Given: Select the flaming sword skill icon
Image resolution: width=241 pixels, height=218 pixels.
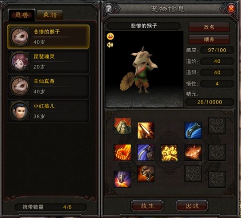Looking at the screenshot, I should tap(146, 131).
